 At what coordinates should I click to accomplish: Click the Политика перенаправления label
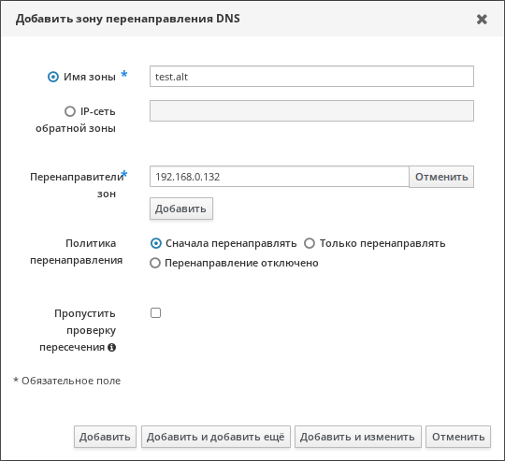77,252
